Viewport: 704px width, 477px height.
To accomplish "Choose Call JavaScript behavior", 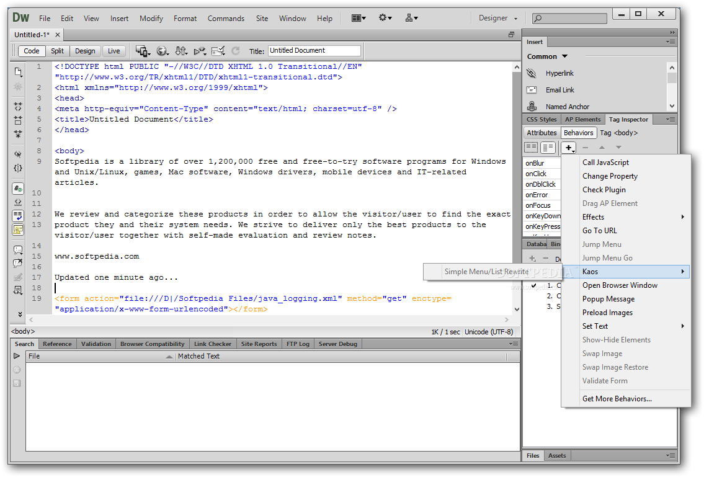I will click(626, 163).
